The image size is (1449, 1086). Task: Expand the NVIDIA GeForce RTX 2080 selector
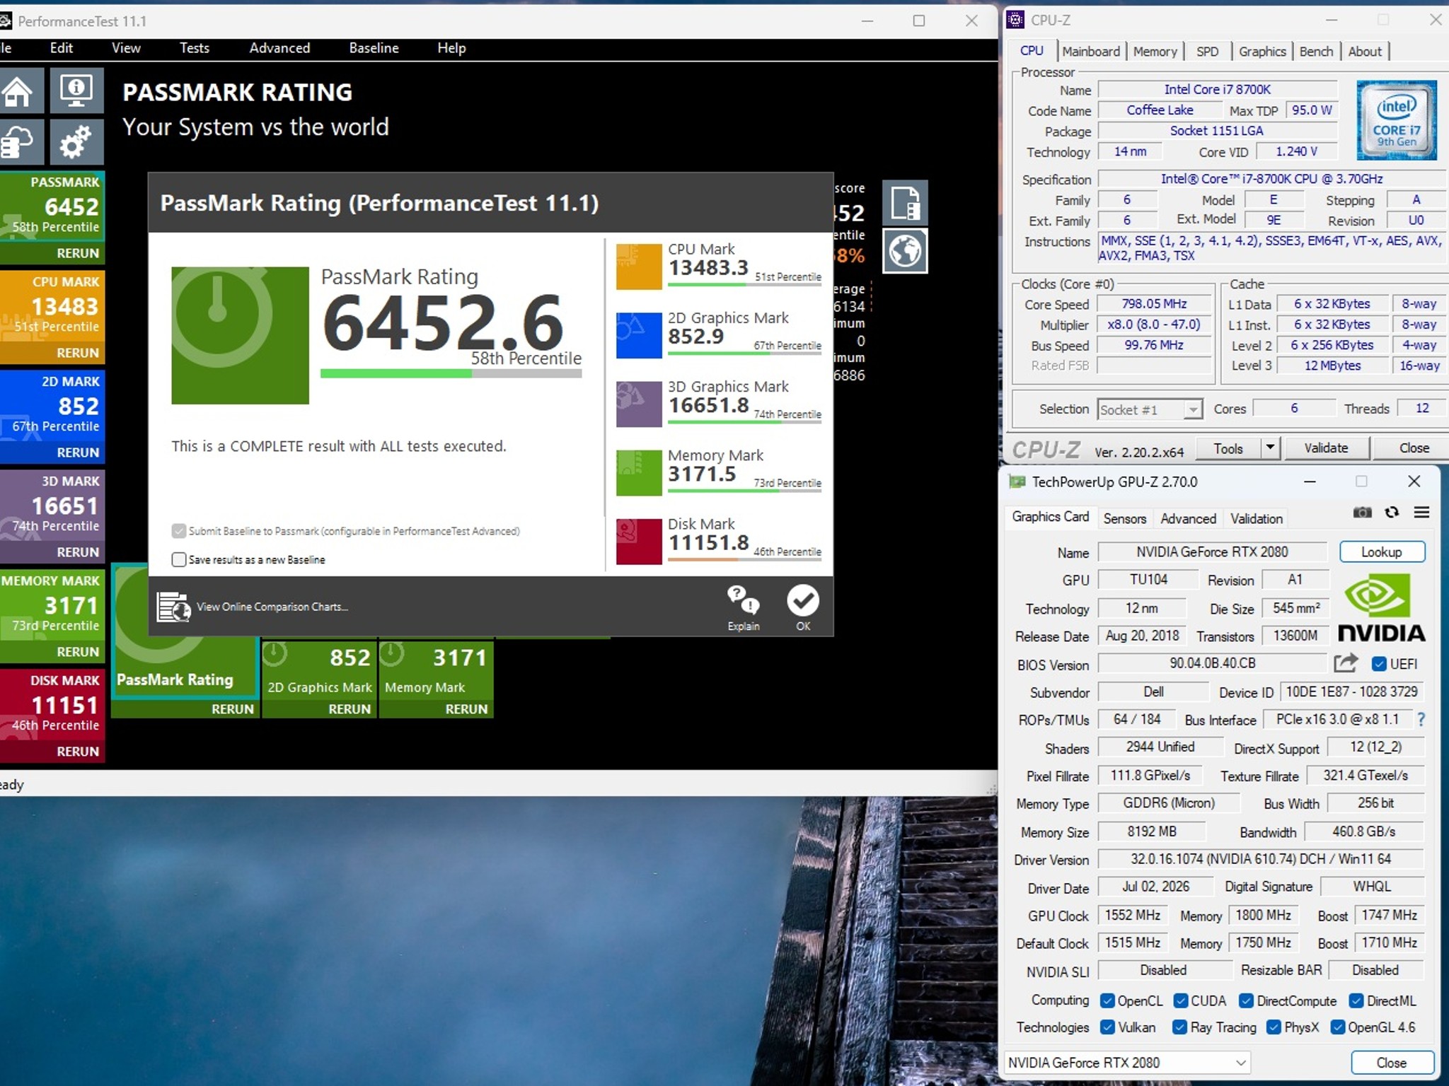point(1127,1063)
